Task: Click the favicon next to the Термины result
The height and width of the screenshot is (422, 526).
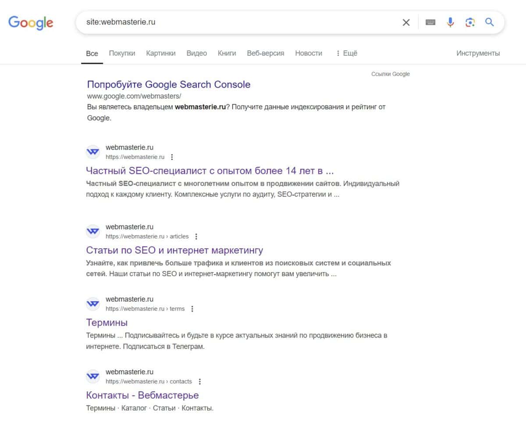Action: pos(92,303)
